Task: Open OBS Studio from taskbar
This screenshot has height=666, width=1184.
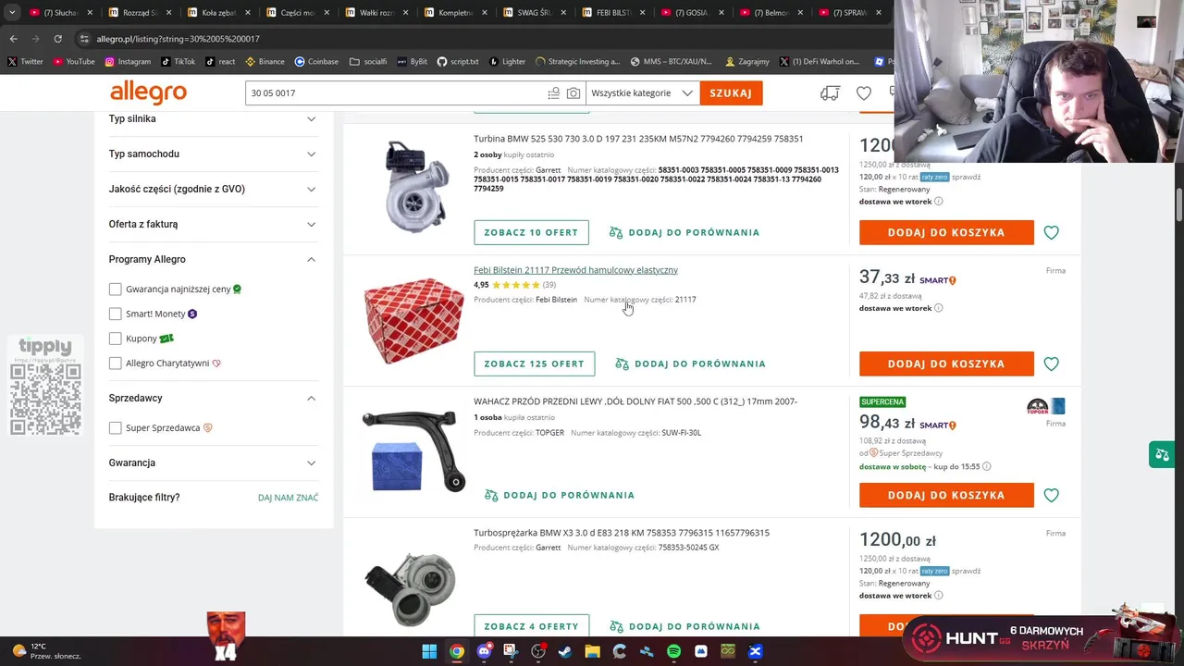Action: click(x=538, y=651)
